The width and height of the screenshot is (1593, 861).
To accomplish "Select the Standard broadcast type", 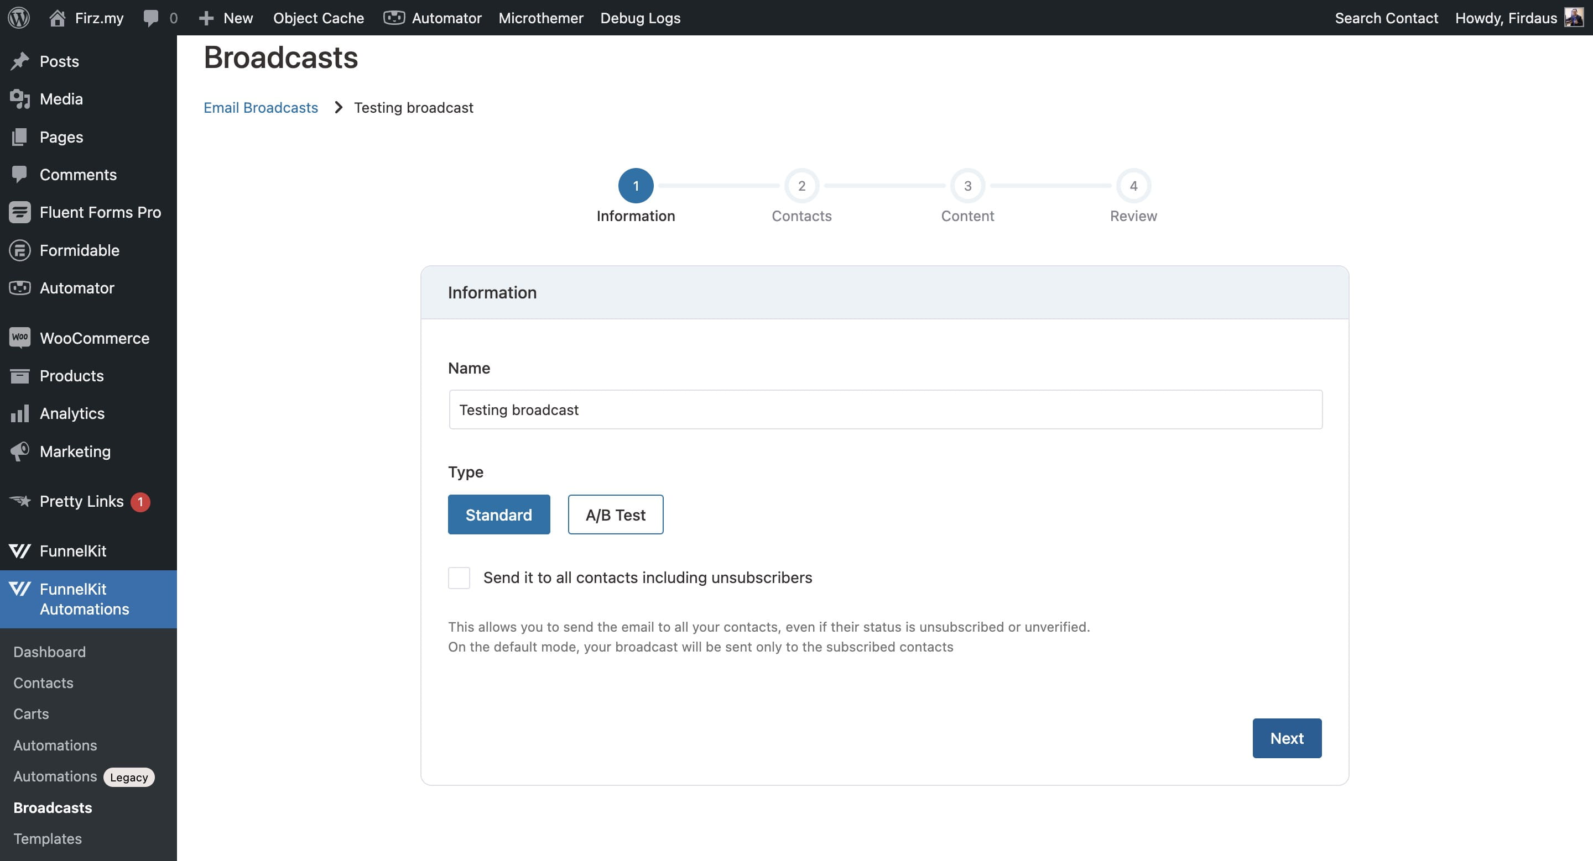I will tap(499, 514).
